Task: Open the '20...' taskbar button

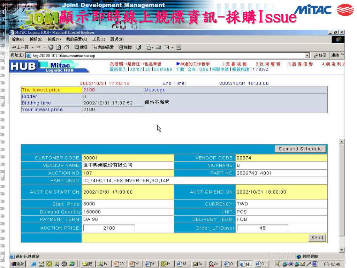Action: coord(119,264)
